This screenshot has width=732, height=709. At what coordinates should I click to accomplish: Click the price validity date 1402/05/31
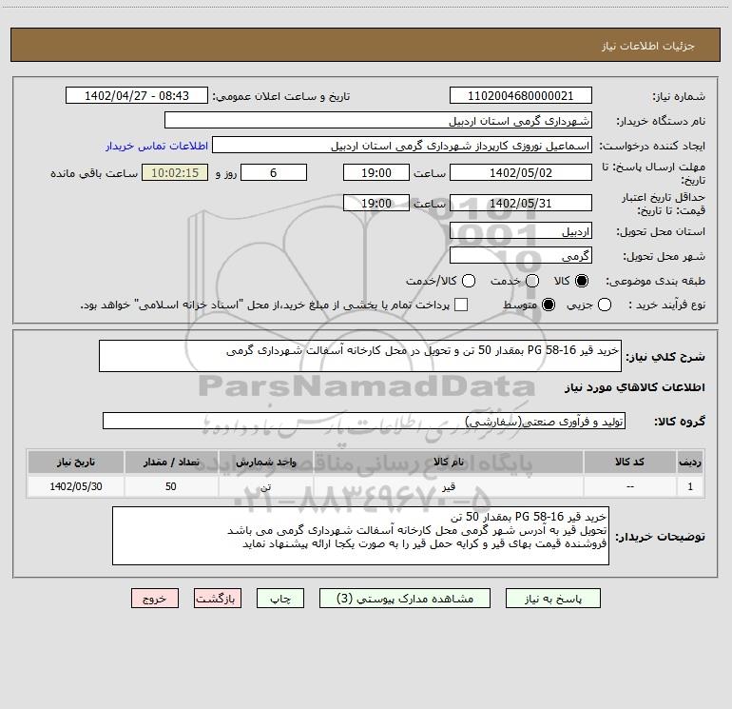(x=521, y=203)
